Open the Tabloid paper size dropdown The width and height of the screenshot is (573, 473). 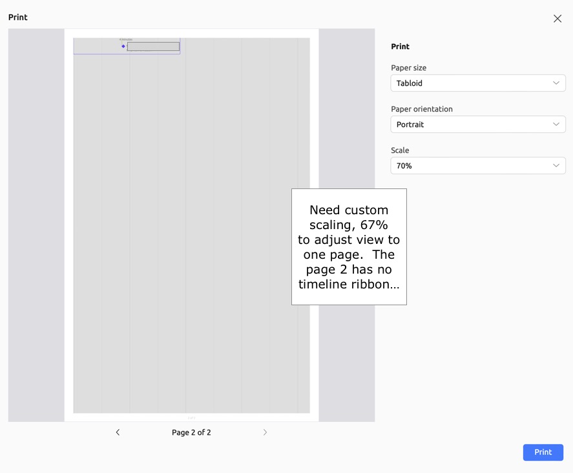477,83
